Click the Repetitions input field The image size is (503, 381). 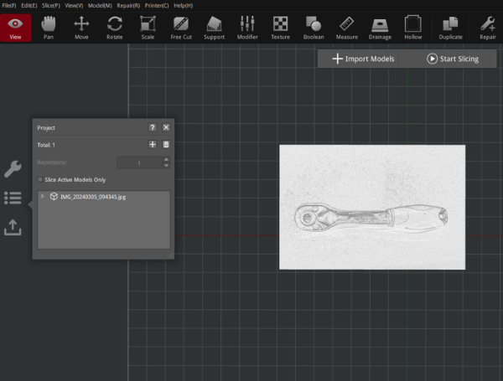click(x=137, y=162)
